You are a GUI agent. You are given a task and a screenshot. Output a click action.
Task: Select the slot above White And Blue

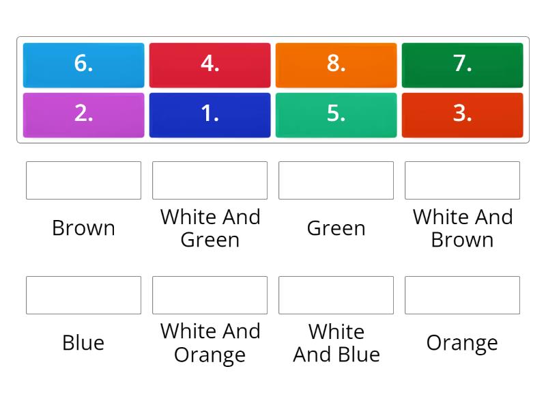pyautogui.click(x=336, y=295)
